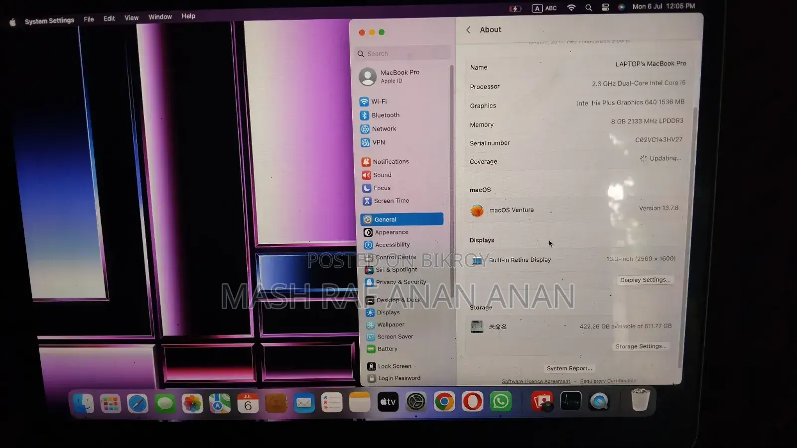This screenshot has width=797, height=448.
Task: Click the settings Search field
Action: 403,53
